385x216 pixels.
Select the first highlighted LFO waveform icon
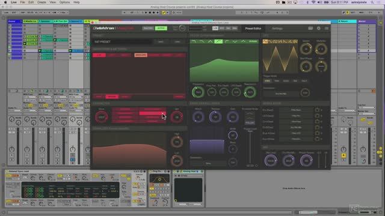[265, 41]
